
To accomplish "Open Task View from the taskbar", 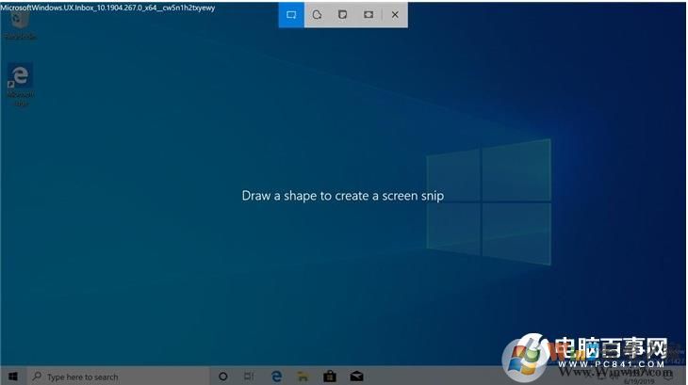I will pyautogui.click(x=249, y=377).
